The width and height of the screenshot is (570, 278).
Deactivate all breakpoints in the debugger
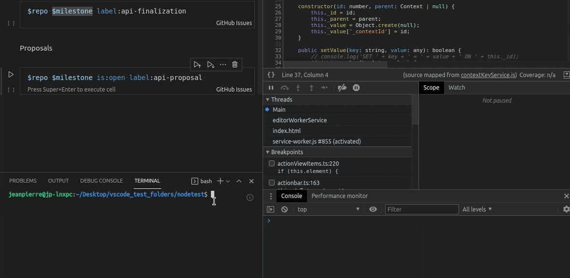[x=342, y=87]
